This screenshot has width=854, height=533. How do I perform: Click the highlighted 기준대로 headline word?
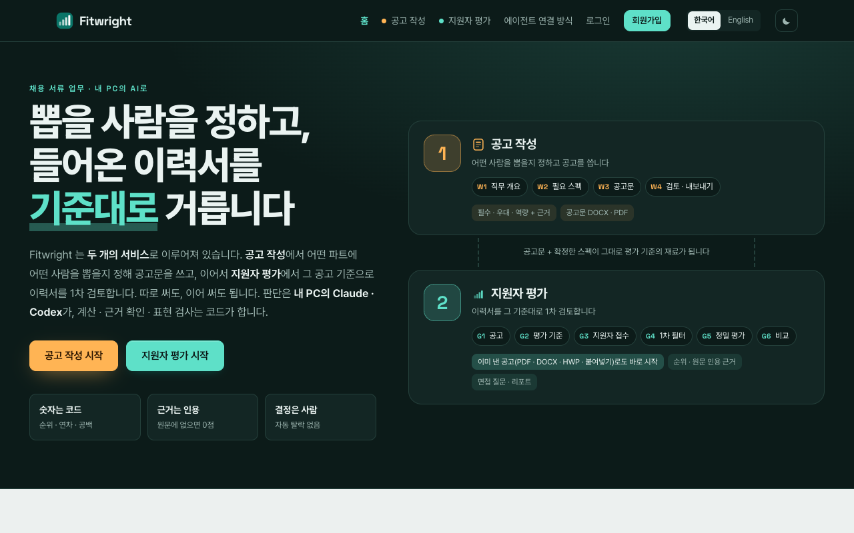coord(93,209)
